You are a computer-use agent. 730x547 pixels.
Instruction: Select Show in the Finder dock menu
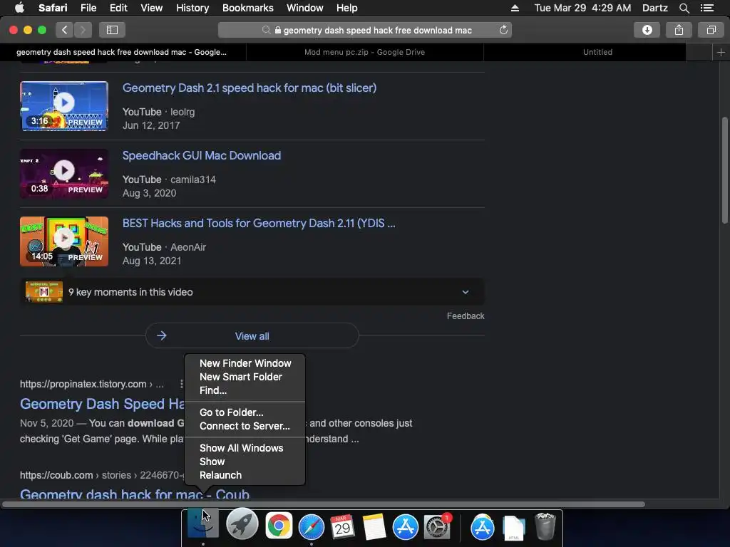tap(245, 462)
